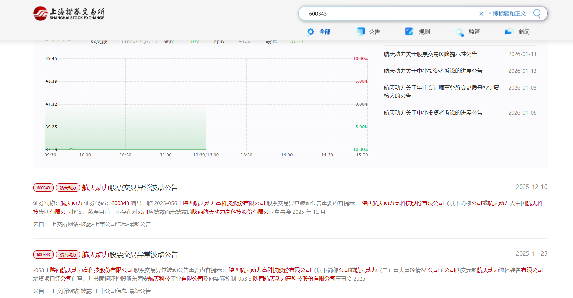Click the document icon beside 公告
Image resolution: width=573 pixels, height=298 pixels.
click(x=360, y=32)
